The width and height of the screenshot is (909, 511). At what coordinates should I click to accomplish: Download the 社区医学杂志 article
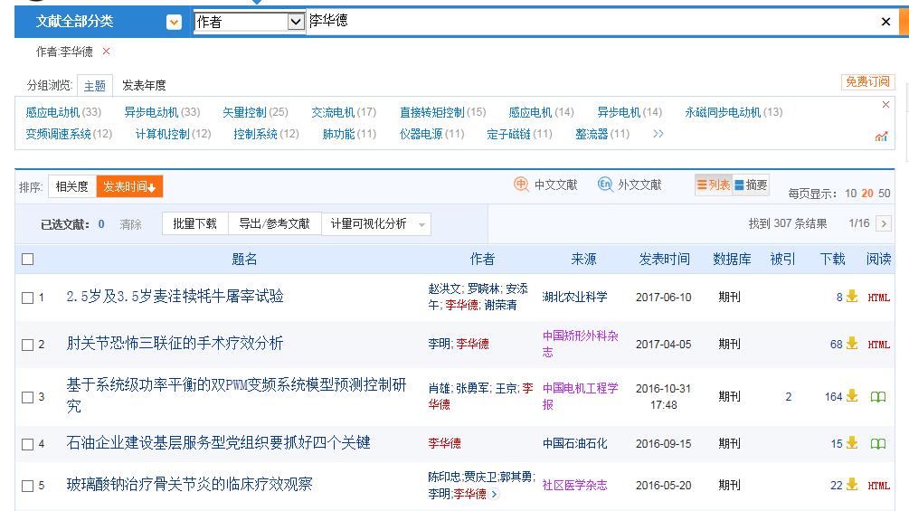(x=852, y=485)
